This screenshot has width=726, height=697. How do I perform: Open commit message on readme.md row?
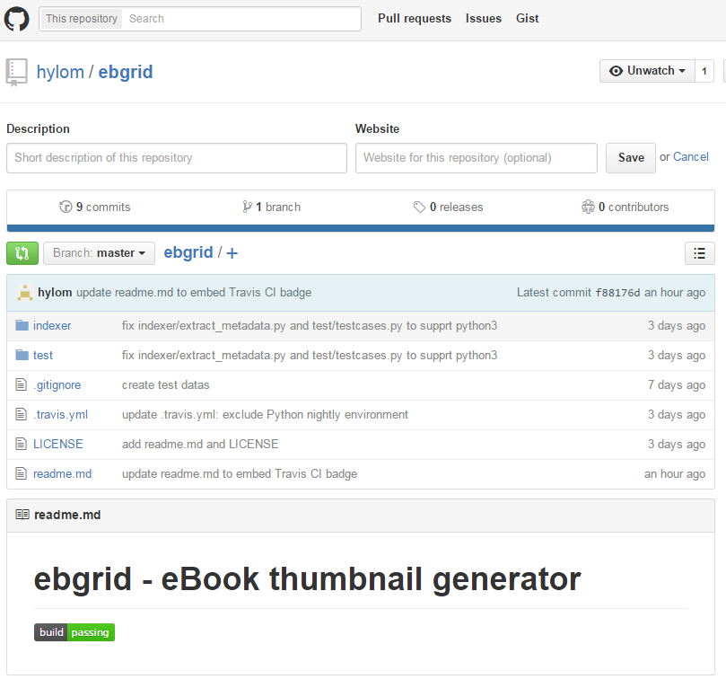coord(240,473)
